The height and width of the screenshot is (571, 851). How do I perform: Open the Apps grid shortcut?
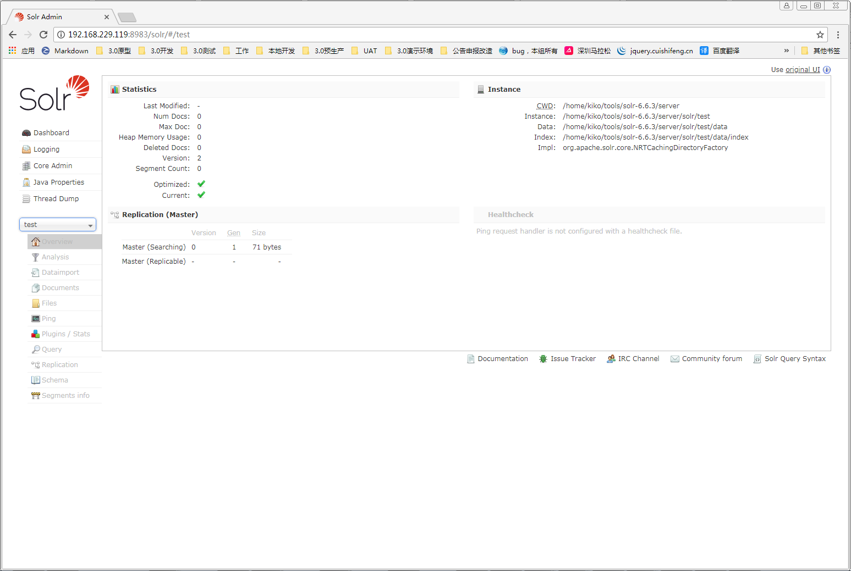[x=12, y=51]
